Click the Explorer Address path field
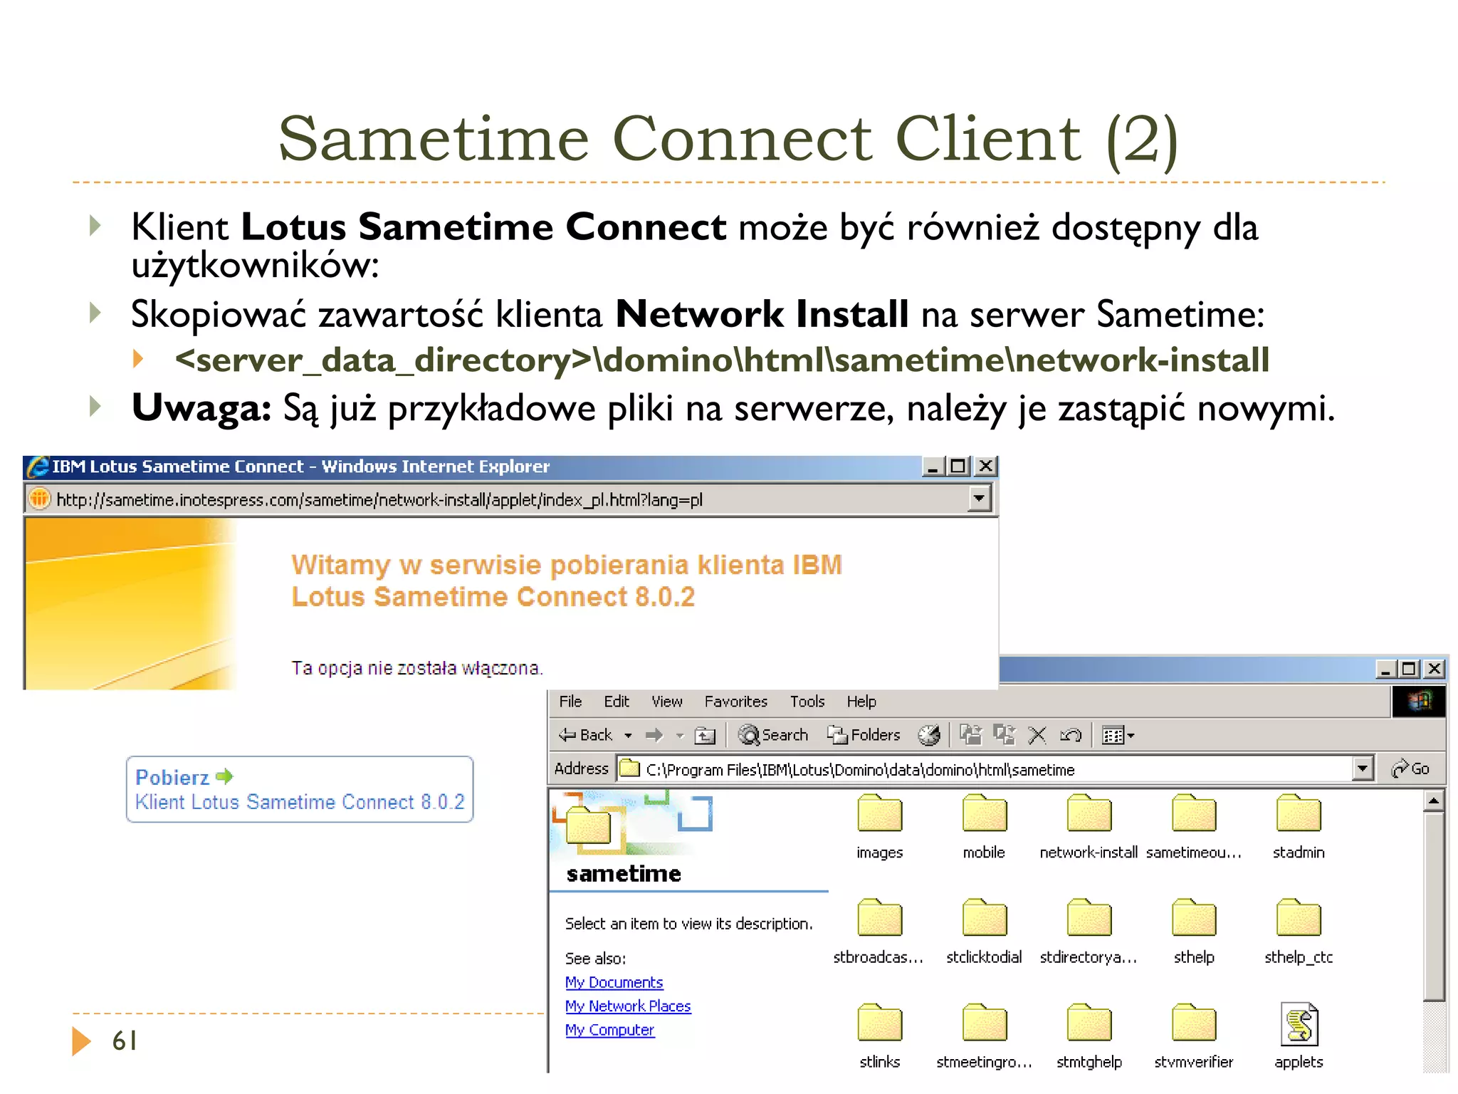1458x1094 pixels. tap(985, 769)
